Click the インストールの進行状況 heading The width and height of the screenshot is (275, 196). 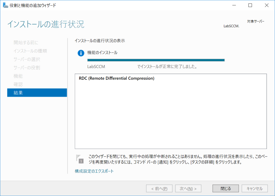[46, 24]
